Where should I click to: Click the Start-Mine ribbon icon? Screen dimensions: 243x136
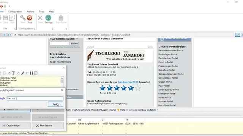pyautogui.click(x=61, y=18)
